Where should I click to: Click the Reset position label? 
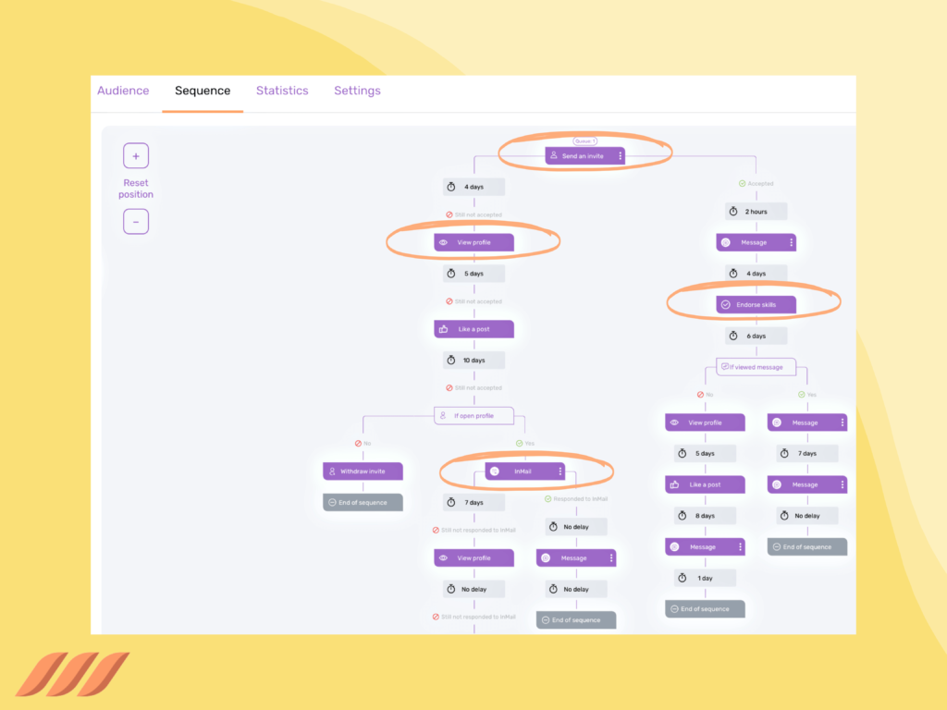[136, 189]
